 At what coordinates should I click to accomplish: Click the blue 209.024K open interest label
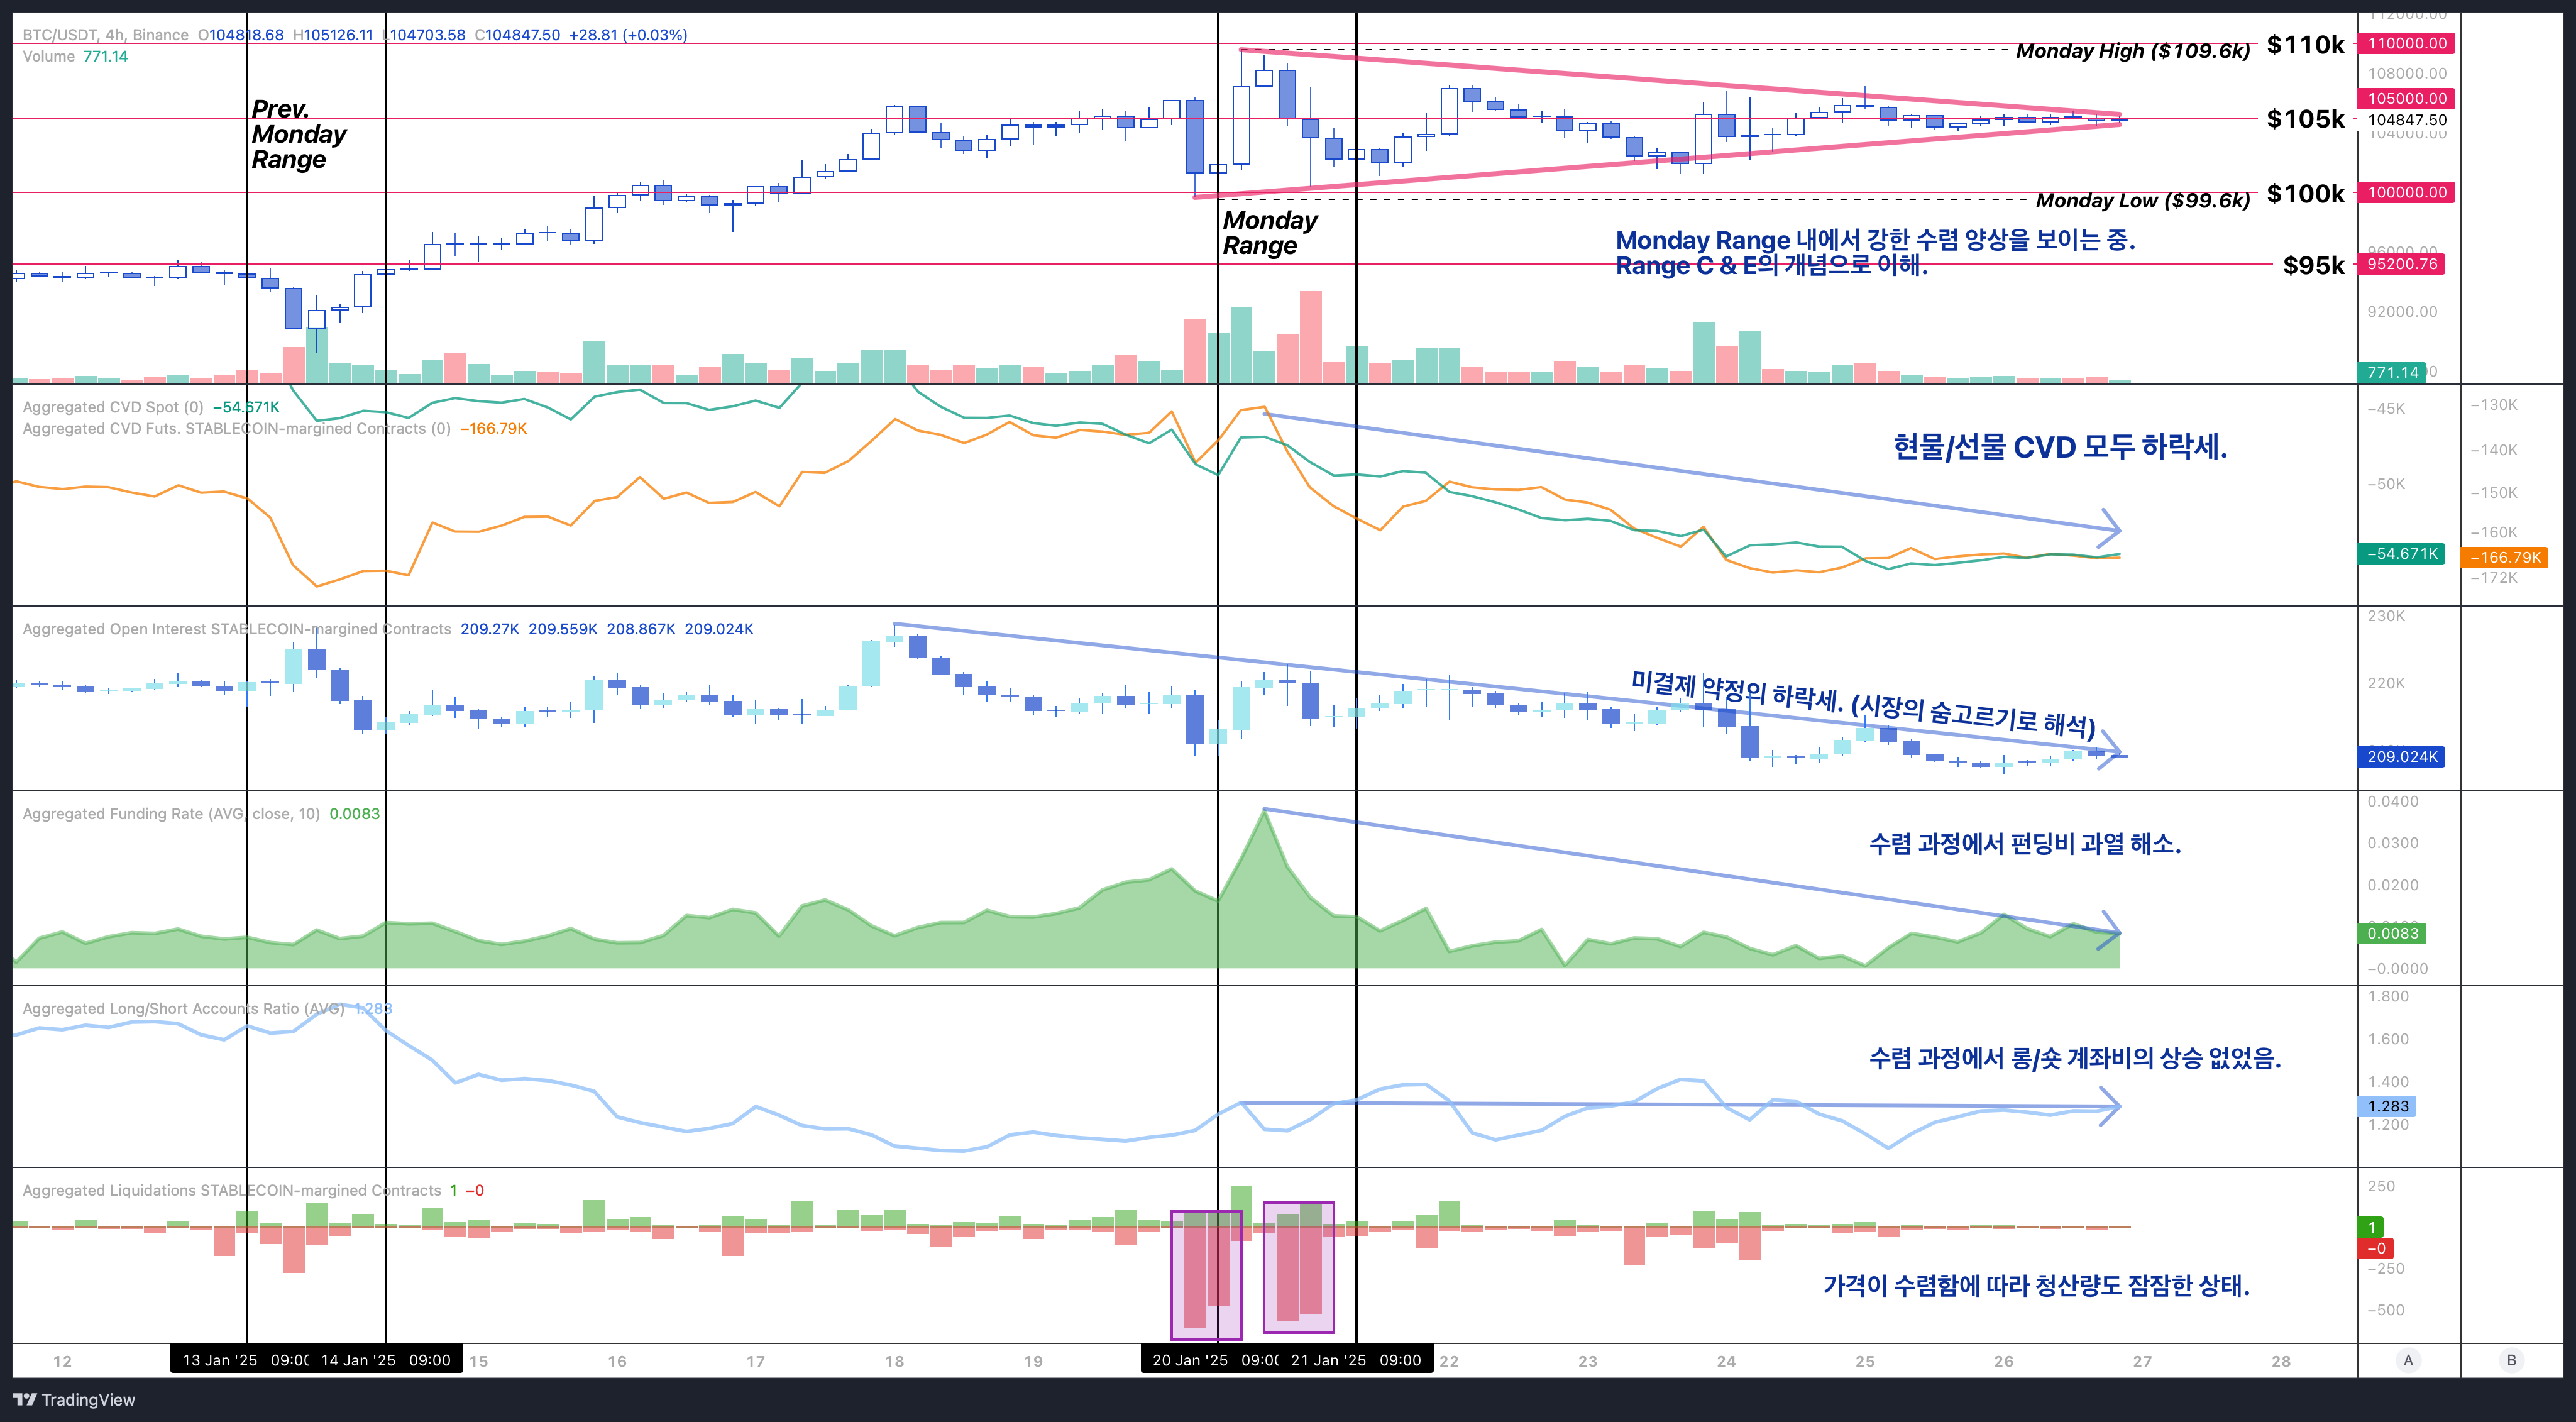coord(2402,756)
